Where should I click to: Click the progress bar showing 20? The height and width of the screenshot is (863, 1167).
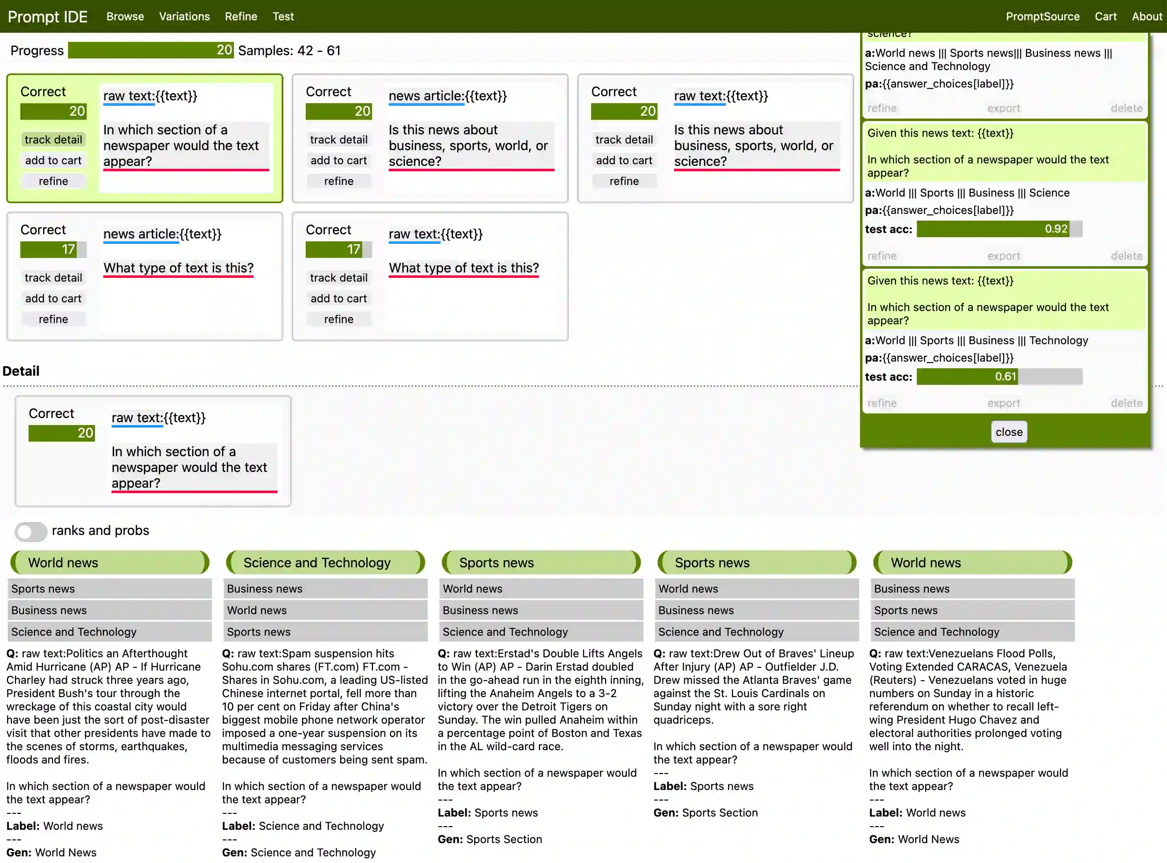pos(151,50)
